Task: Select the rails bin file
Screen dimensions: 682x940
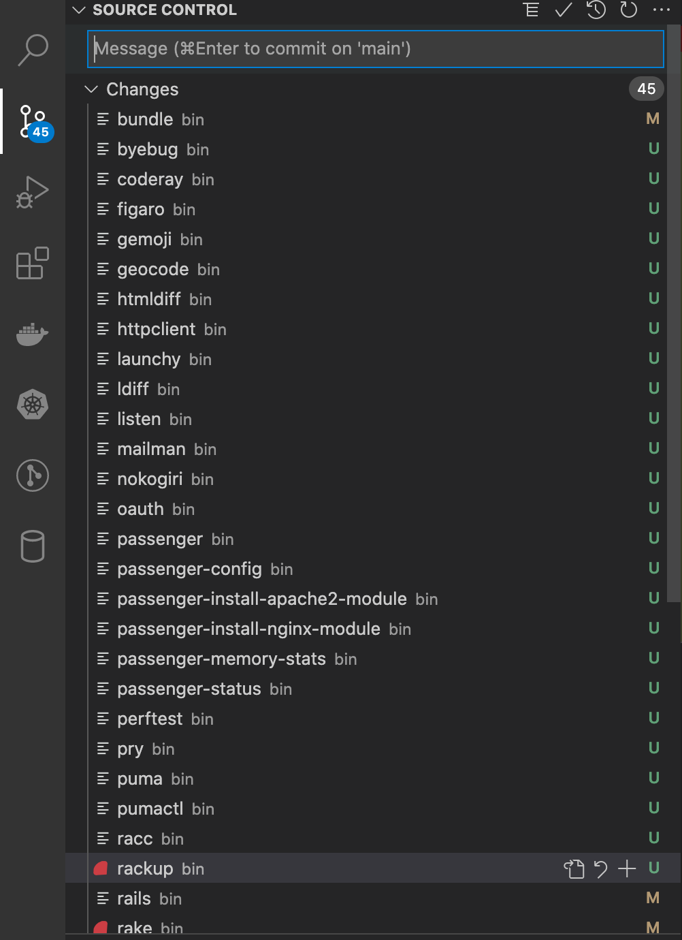Action: pos(373,898)
